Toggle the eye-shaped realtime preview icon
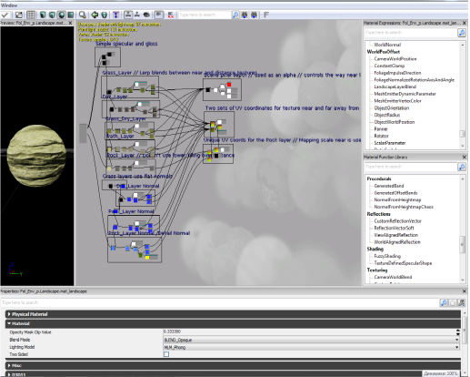Screen dimensions: 470x377 point(146,15)
